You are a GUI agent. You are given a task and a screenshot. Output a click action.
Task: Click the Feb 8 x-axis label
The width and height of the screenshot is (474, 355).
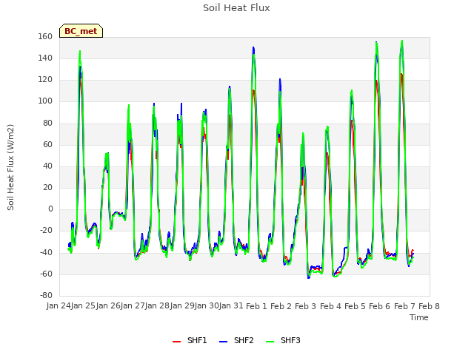tap(429, 306)
